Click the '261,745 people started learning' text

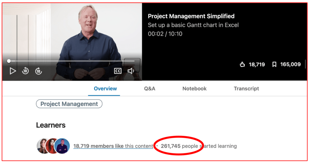point(199,146)
